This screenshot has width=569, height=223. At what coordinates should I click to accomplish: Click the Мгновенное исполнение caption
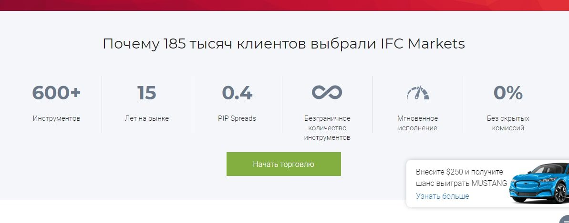point(417,123)
